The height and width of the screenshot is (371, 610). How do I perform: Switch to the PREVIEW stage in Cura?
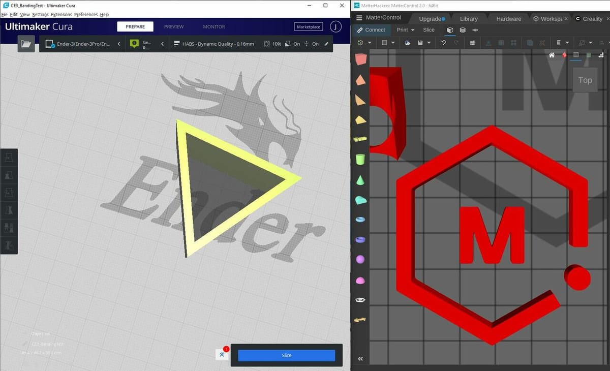[174, 27]
